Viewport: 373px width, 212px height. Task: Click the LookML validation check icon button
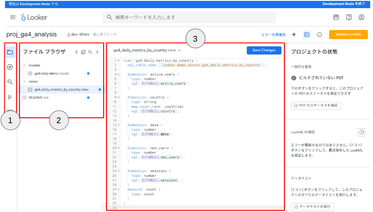[x=361, y=132]
